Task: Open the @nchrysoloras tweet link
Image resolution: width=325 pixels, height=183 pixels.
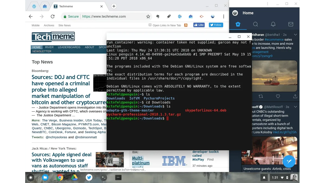Action: (x=56, y=137)
